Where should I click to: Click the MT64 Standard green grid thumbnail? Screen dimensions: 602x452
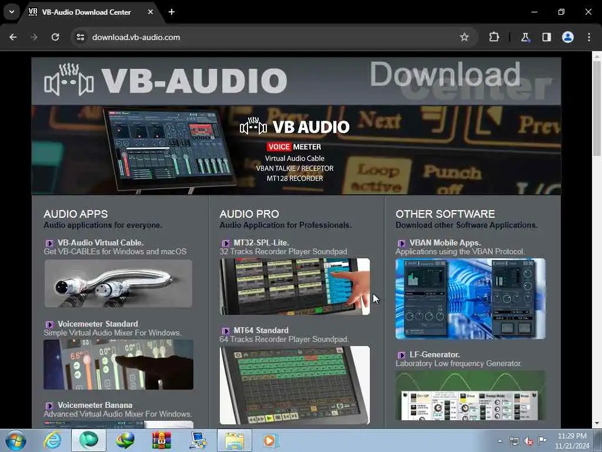[295, 385]
